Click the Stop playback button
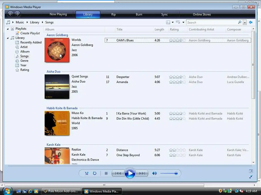 (x=106, y=173)
